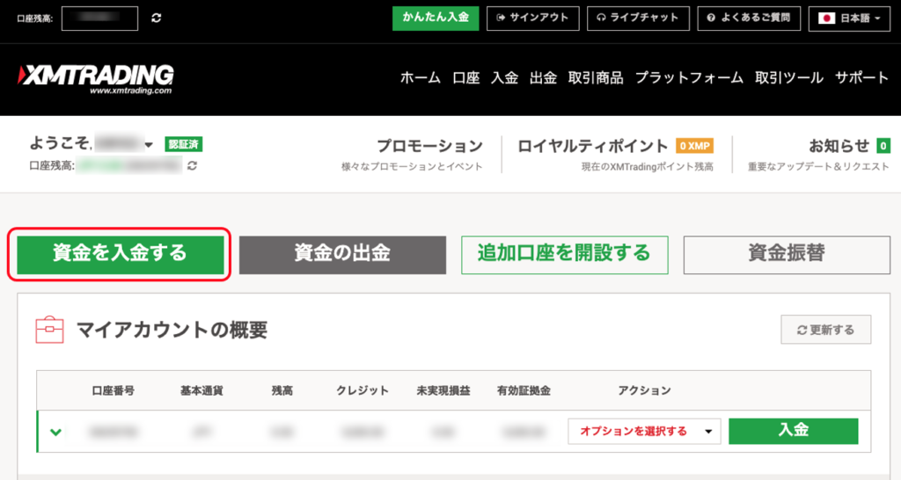Screen dimensions: 901x480
Task: Click the 基本通貨 column header
Action: point(201,391)
